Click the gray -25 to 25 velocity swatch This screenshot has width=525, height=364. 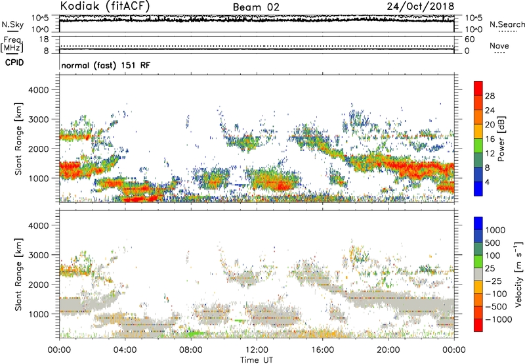[478, 274]
